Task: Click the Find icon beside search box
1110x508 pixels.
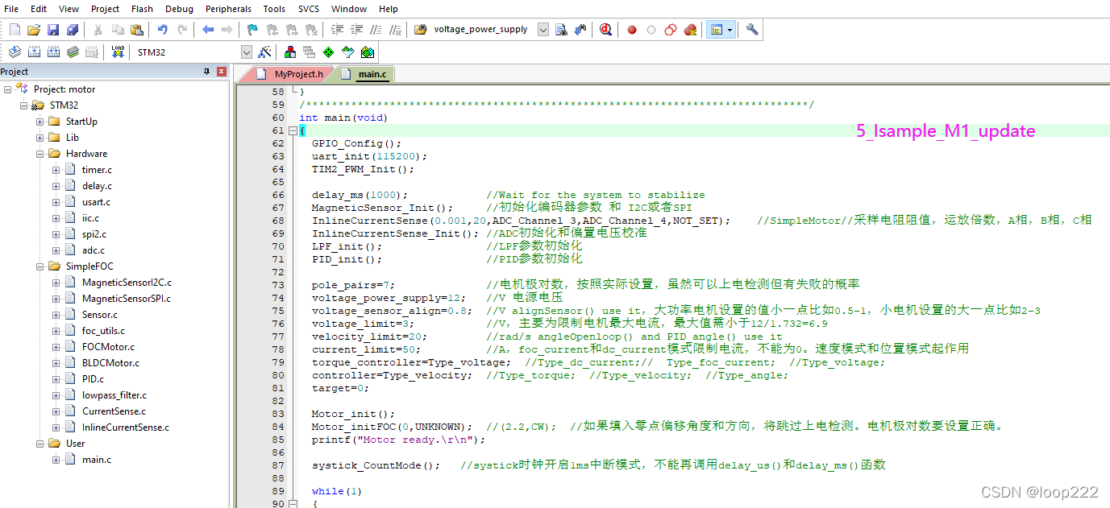Action: [x=562, y=30]
